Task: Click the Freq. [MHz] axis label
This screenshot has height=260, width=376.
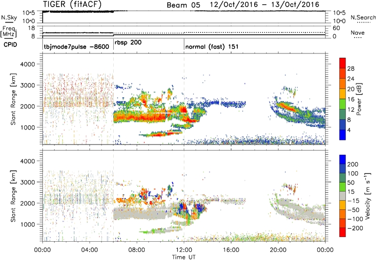Action: click(x=9, y=31)
